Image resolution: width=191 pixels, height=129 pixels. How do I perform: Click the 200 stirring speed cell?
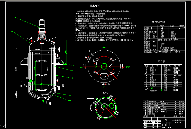[x=160, y=52]
